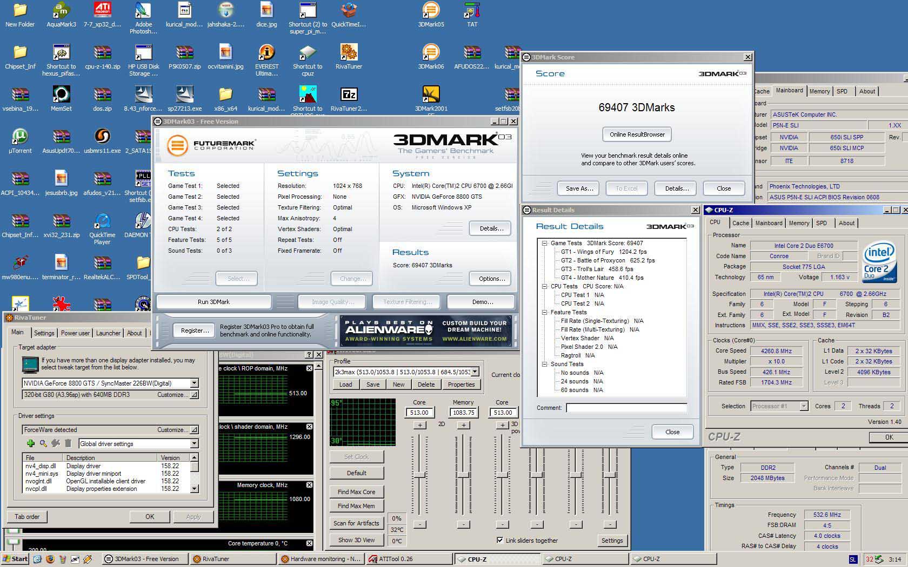The image size is (908, 567).
Task: Collapse the CPU Tests tree node
Action: (545, 286)
